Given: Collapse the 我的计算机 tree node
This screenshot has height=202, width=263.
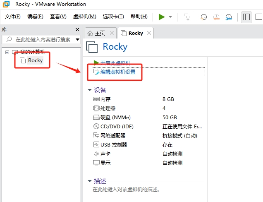Looking at the screenshot, I should [7, 52].
